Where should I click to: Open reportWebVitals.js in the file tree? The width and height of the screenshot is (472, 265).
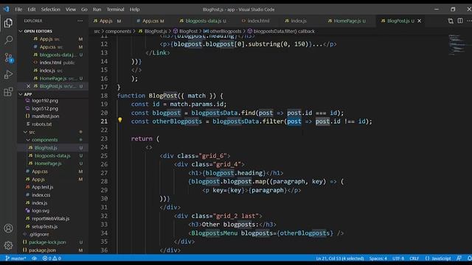51,219
